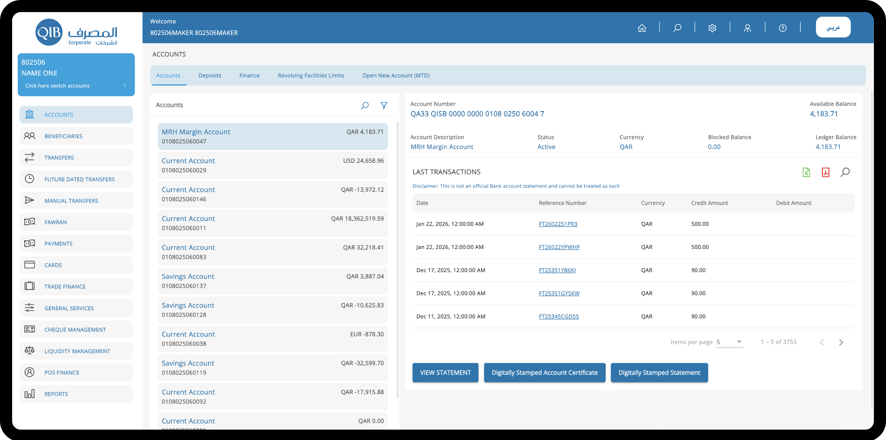Screen dimensions: 886x440
Task: Click the Date column header
Action: click(x=422, y=203)
